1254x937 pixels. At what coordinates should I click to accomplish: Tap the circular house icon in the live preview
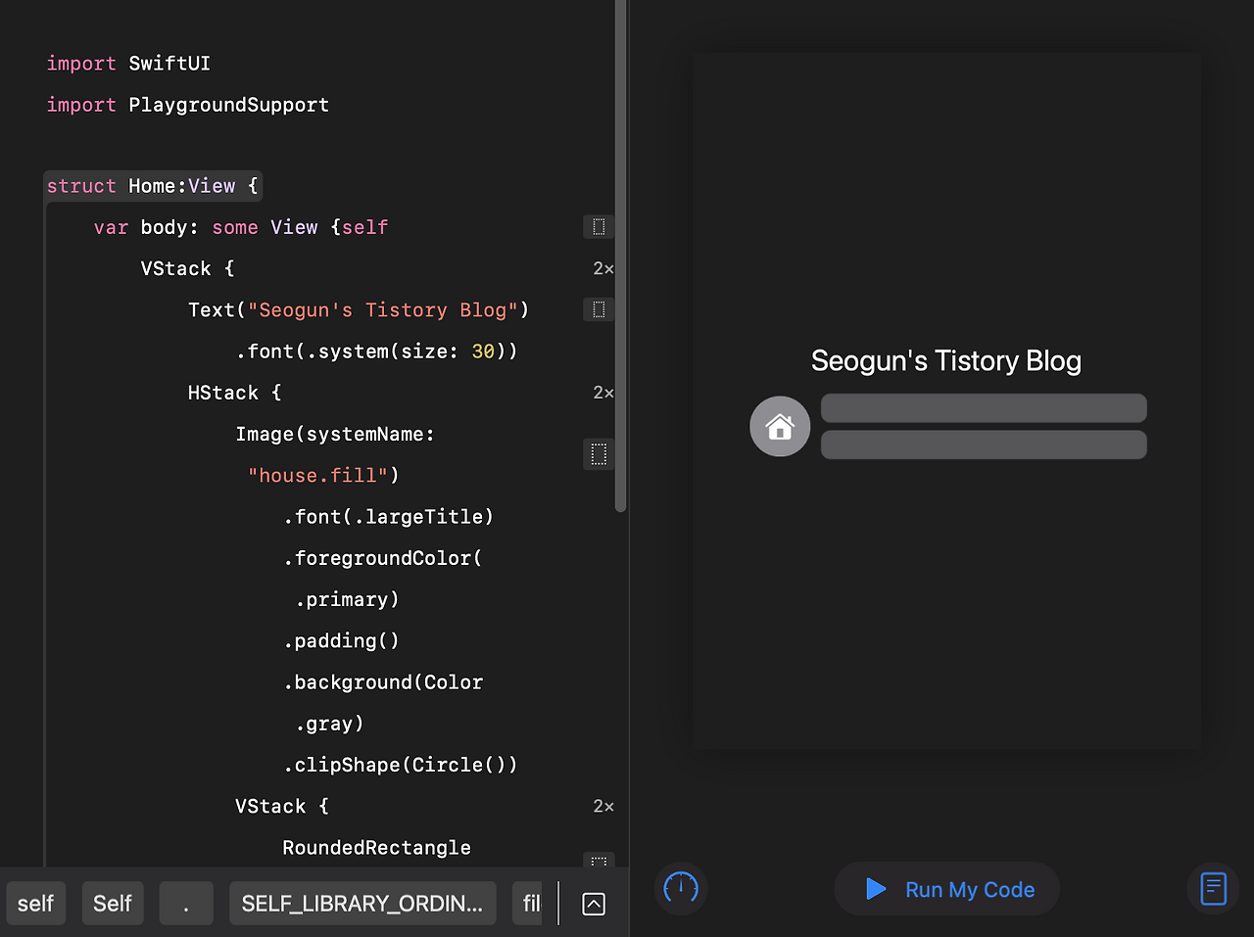[780, 426]
